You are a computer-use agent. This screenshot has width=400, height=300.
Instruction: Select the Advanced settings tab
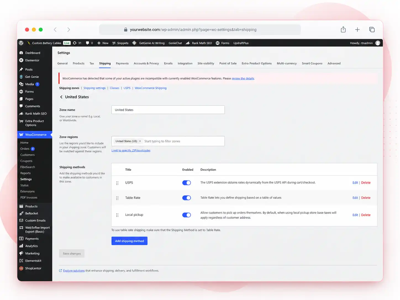[334, 63]
